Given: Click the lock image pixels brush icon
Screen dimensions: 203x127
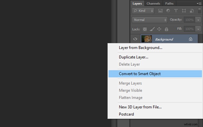Looking at the screenshot, I should point(152,29).
